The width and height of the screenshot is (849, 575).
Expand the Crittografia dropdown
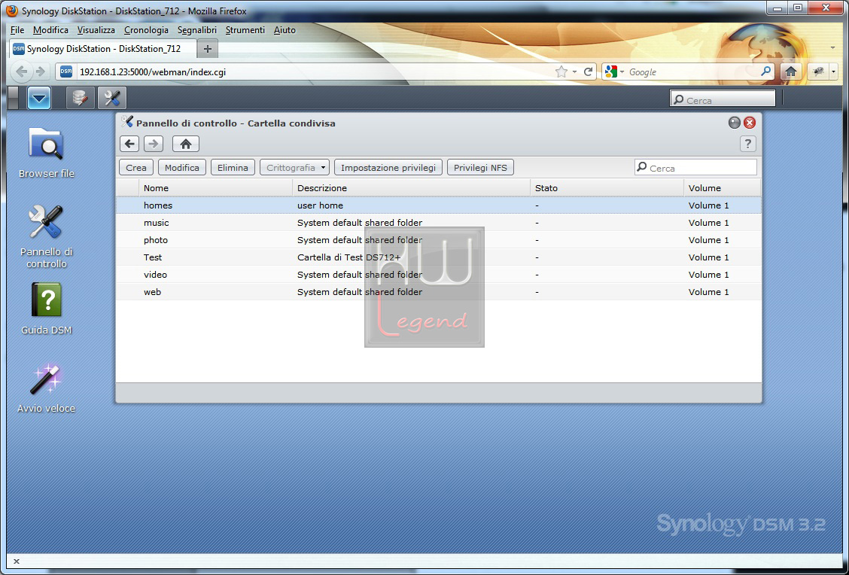[294, 168]
